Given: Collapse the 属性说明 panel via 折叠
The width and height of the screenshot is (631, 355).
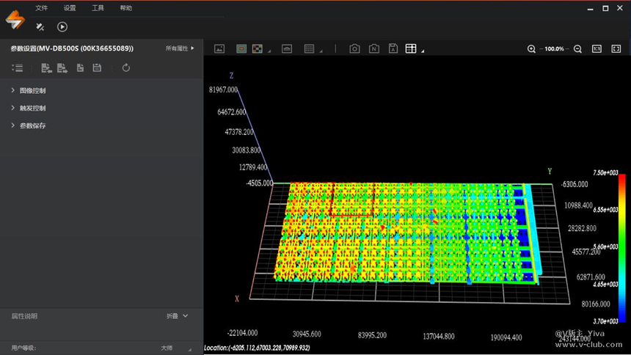Looking at the screenshot, I should coord(178,316).
